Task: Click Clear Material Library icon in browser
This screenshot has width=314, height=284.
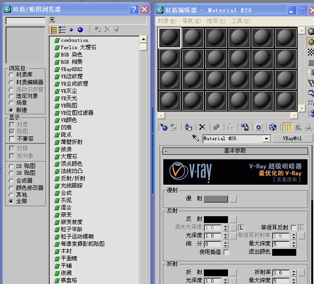Action: 117,30
